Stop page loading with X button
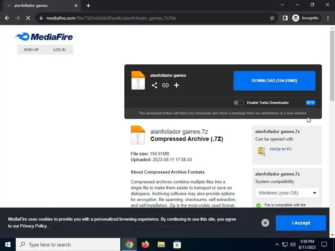Image resolution: width=335 pixels, height=251 pixels. tap(28, 18)
